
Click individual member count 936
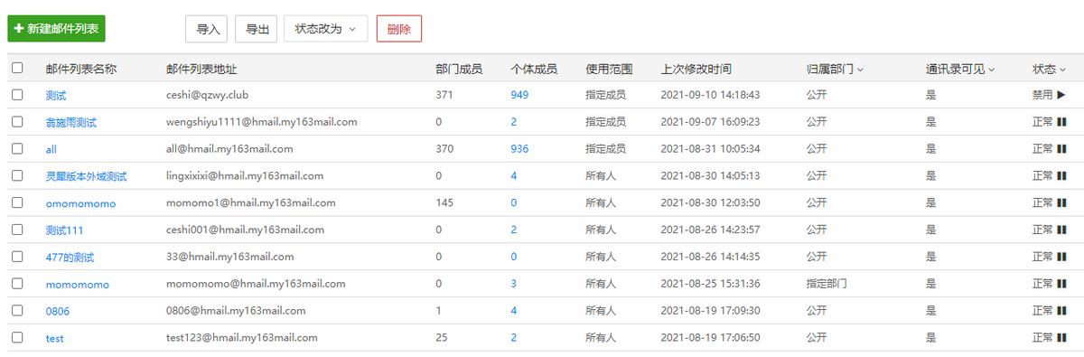coord(519,149)
